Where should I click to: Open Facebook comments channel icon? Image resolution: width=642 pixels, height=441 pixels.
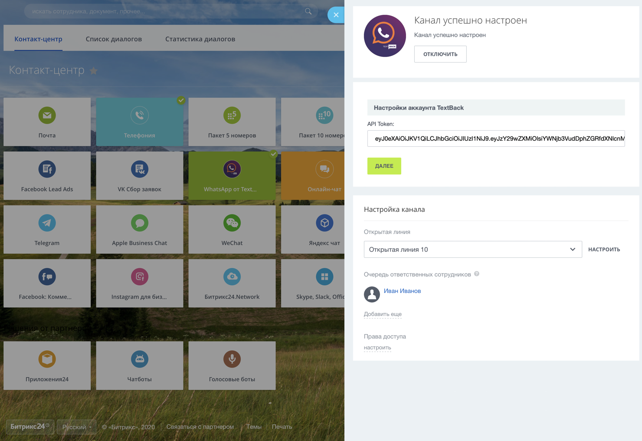point(47,277)
